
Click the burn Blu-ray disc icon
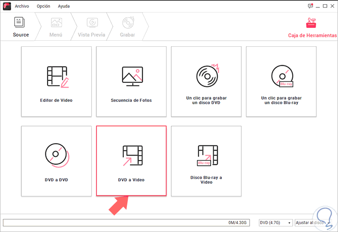tap(282, 76)
